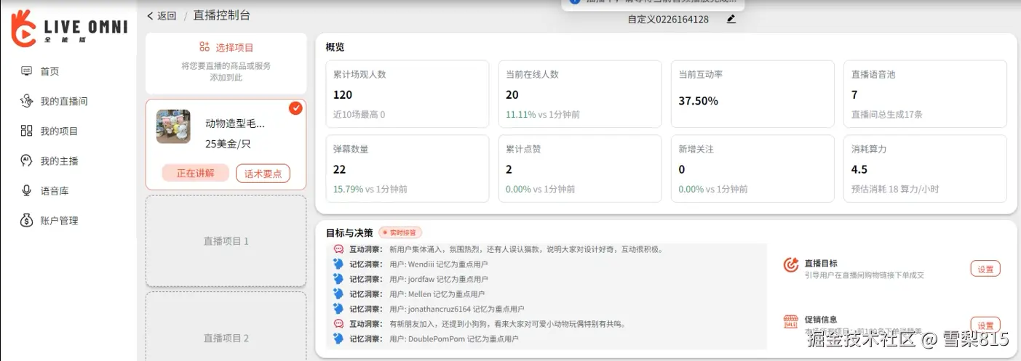Click the 正在讲解 button
The height and width of the screenshot is (361, 1021).
[x=196, y=173]
